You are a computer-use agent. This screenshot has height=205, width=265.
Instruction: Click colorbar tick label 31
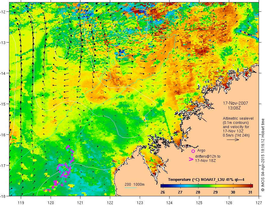(x=250, y=192)
